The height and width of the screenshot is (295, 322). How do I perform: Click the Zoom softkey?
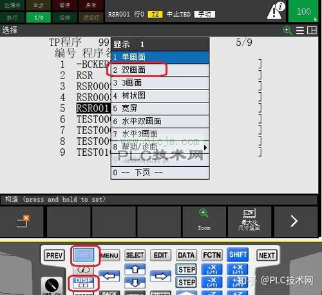point(204,222)
